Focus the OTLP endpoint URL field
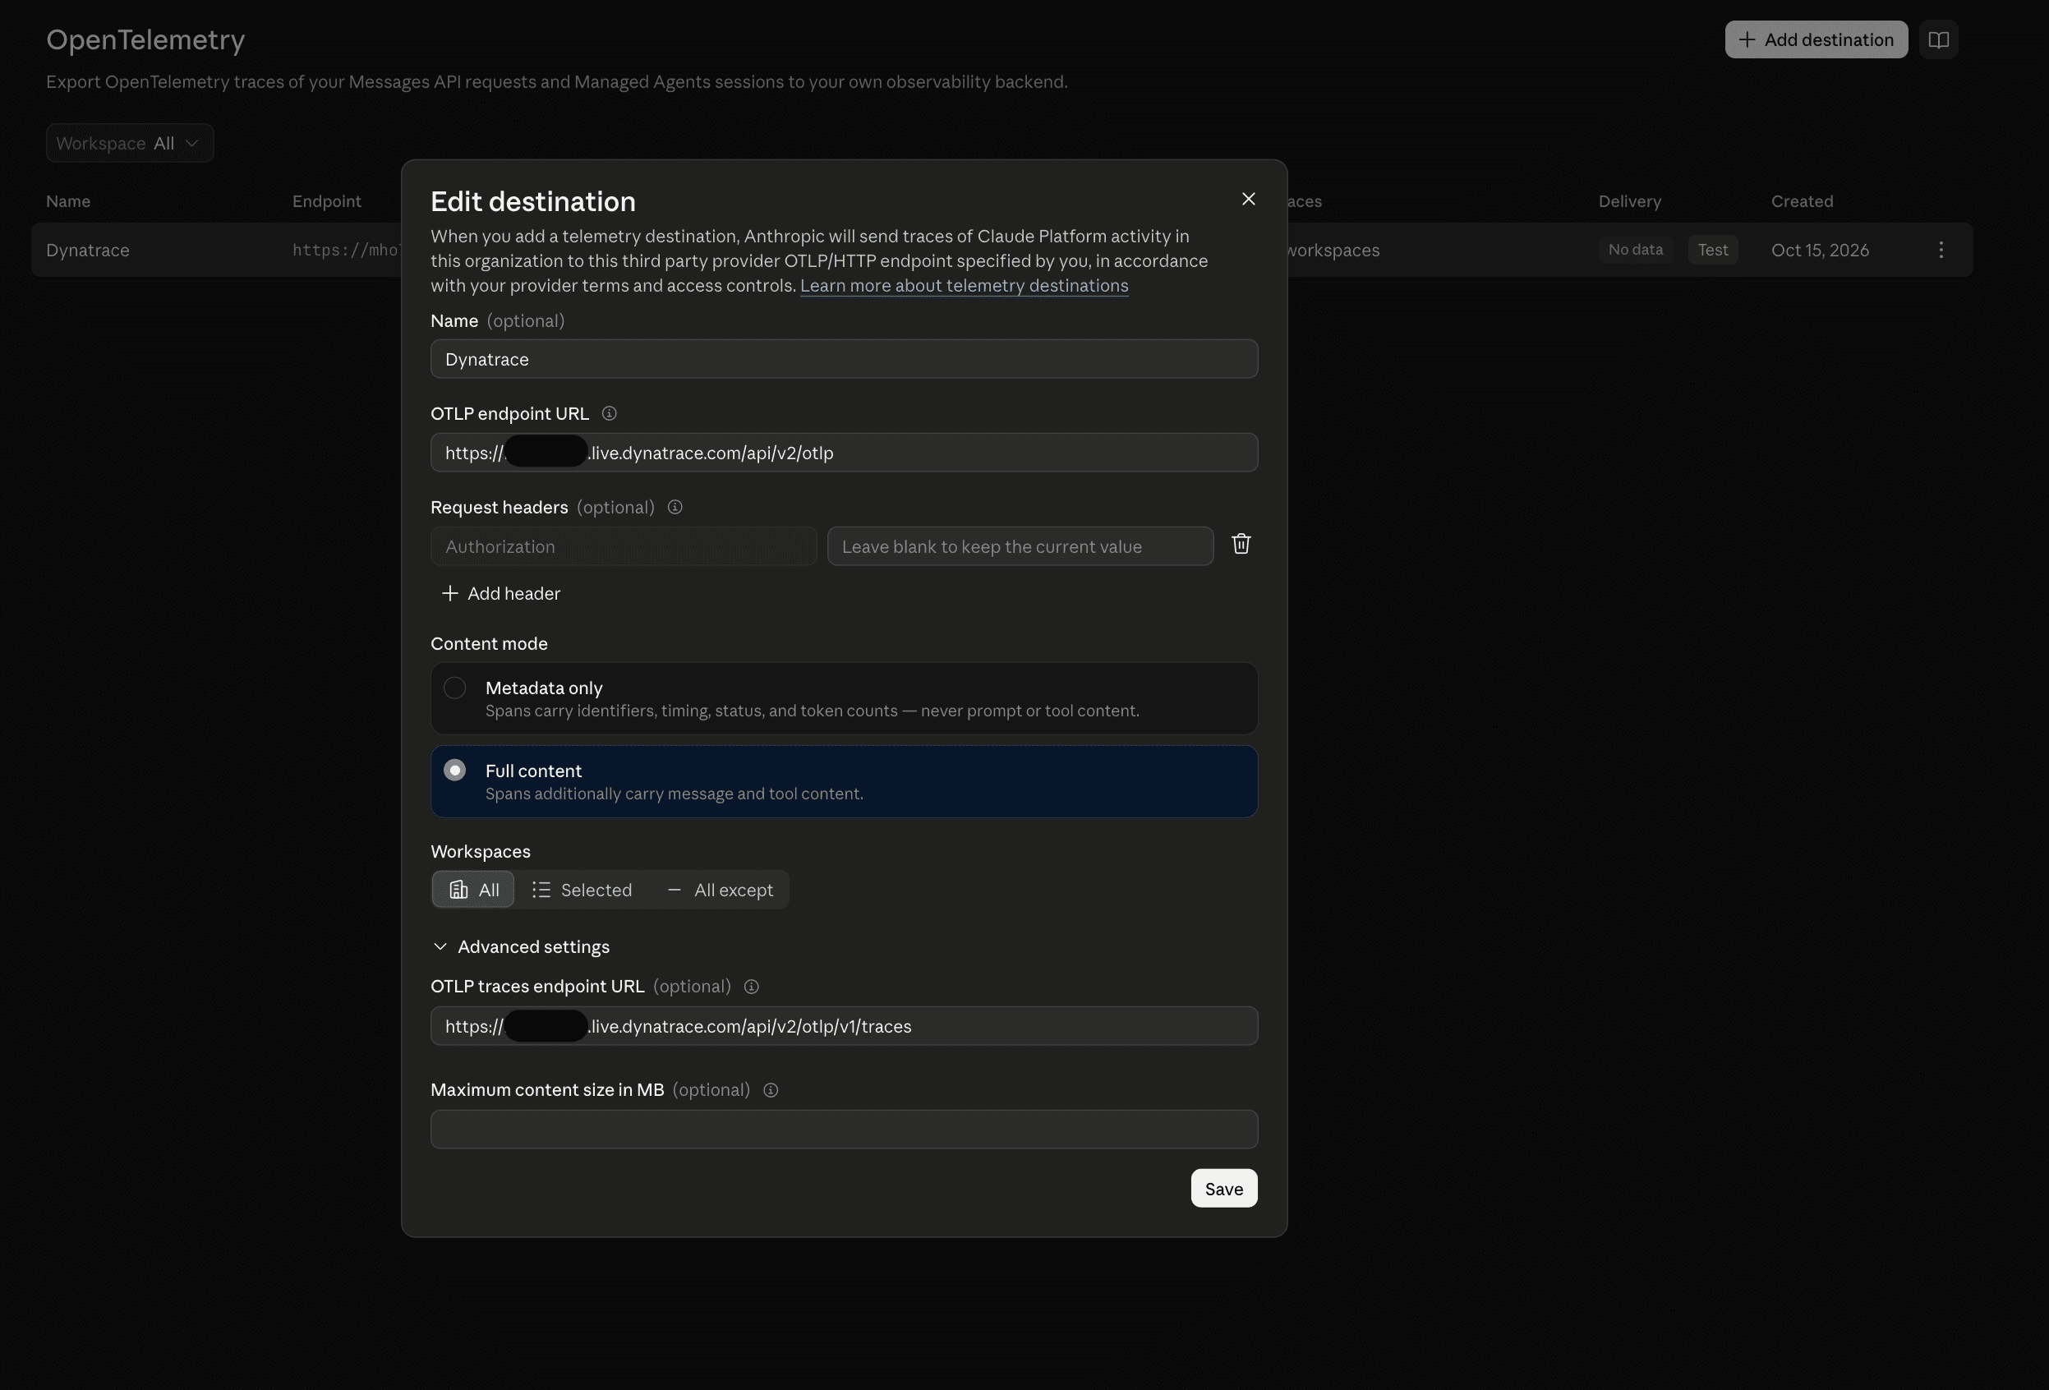Viewport: 2049px width, 1390px height. coord(844,453)
